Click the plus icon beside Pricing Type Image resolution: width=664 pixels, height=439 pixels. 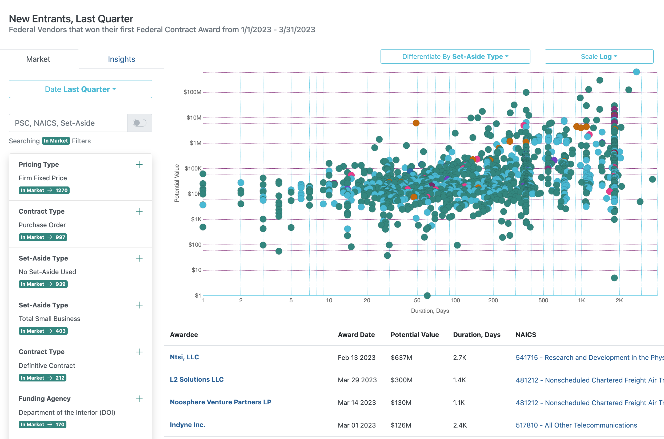139,164
